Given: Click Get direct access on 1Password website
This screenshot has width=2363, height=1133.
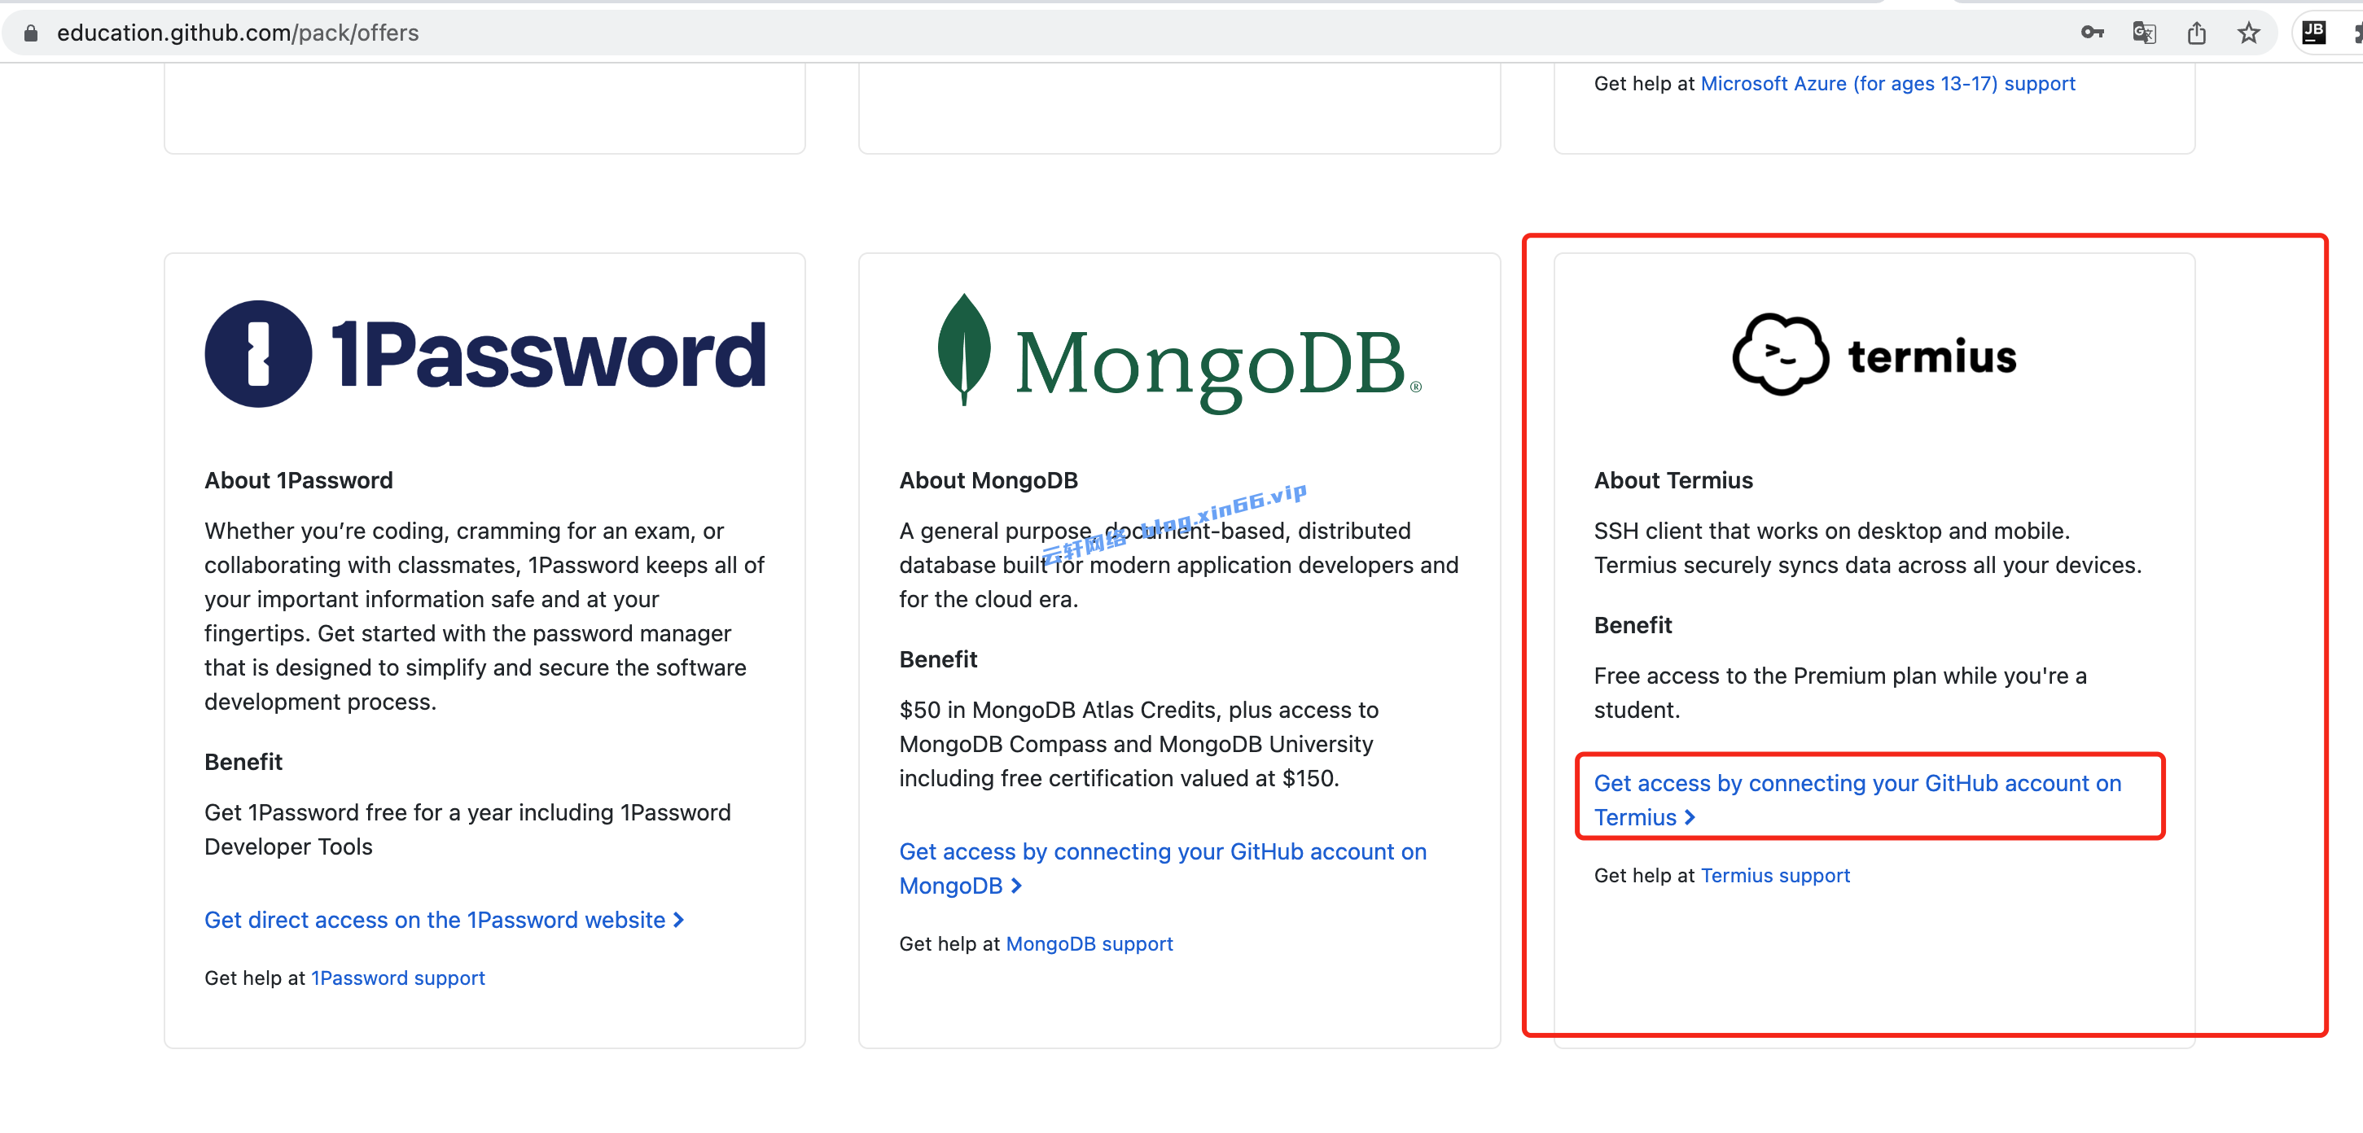Looking at the screenshot, I should 444,920.
